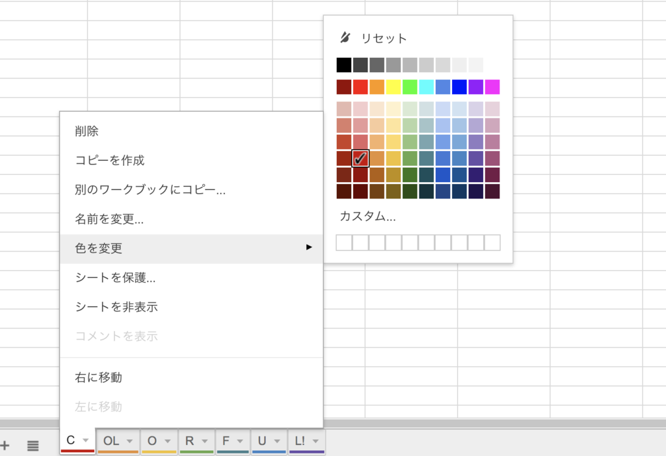Viewport: 666px width, 456px height.
Task: Pick the cyan swatch
Action: [x=427, y=87]
